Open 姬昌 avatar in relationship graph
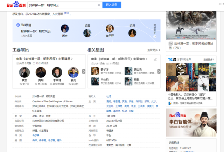Viewport: 224px width, 152px height. (87, 33)
